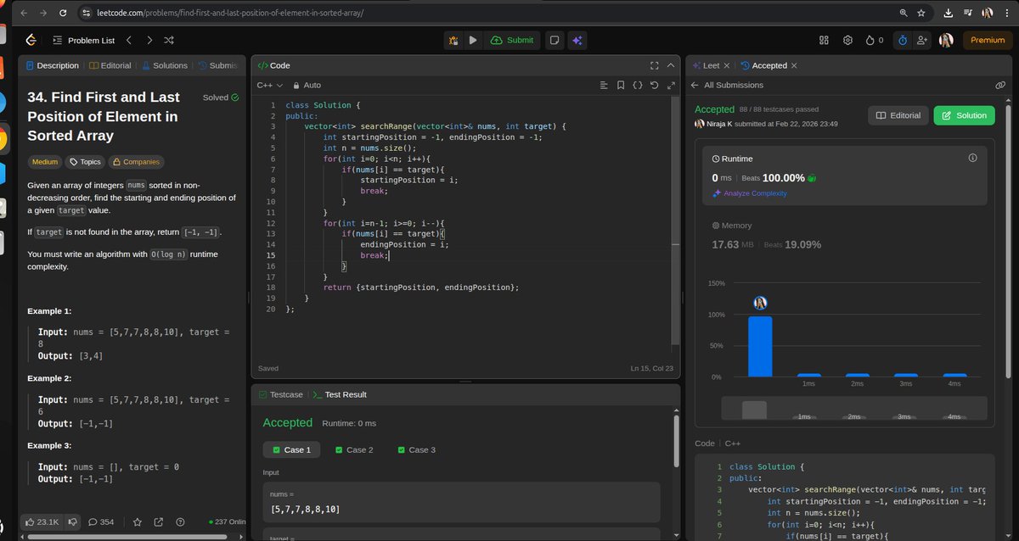Switch to the Editorial tab

coord(110,65)
